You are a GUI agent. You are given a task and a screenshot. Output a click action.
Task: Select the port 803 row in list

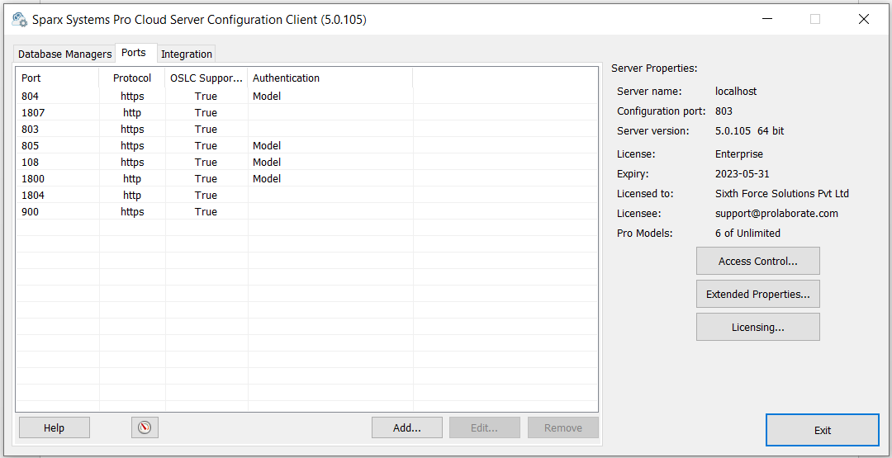[306, 129]
